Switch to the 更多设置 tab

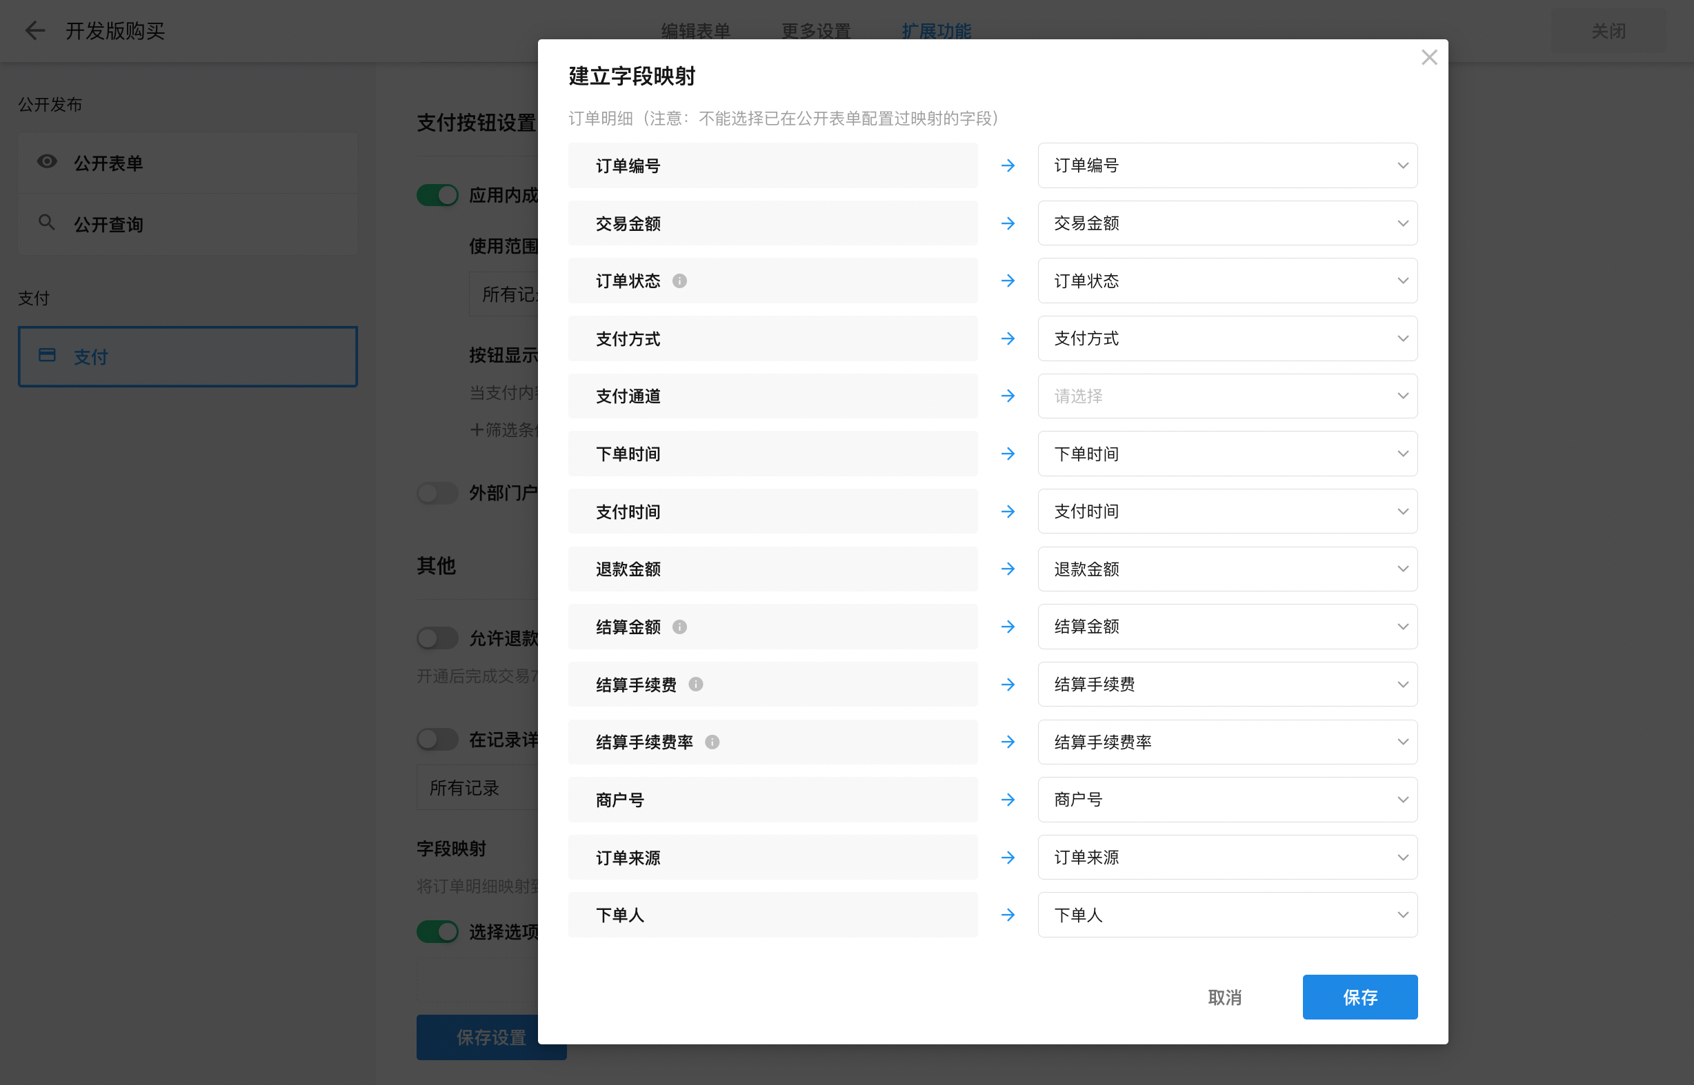coord(816,31)
